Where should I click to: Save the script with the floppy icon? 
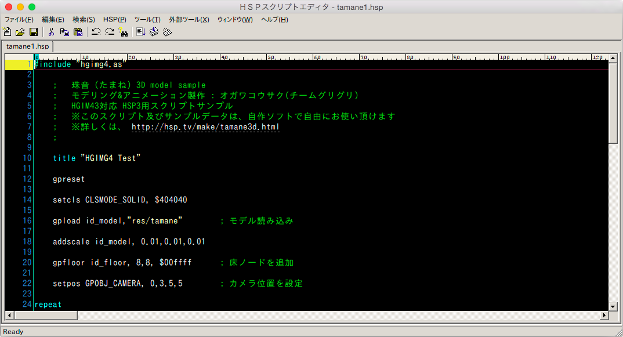[34, 32]
